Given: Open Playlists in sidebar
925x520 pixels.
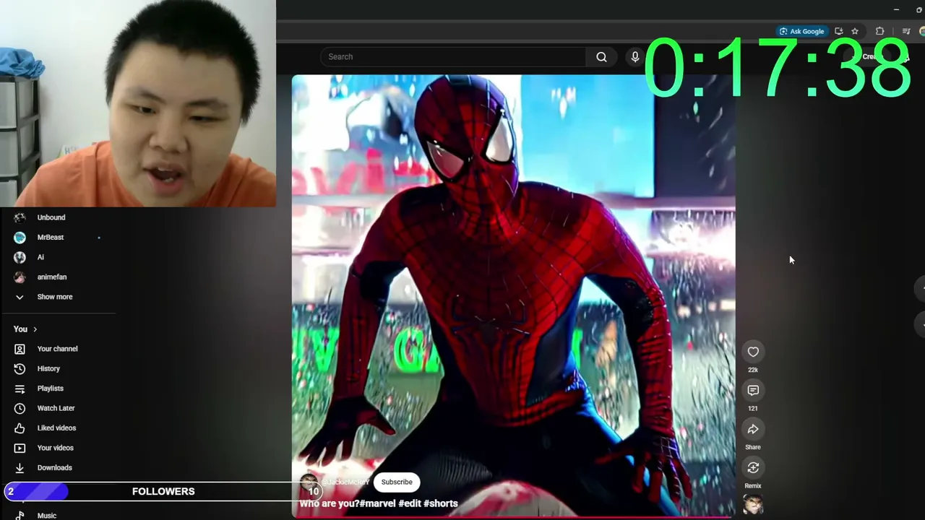Looking at the screenshot, I should [51, 389].
